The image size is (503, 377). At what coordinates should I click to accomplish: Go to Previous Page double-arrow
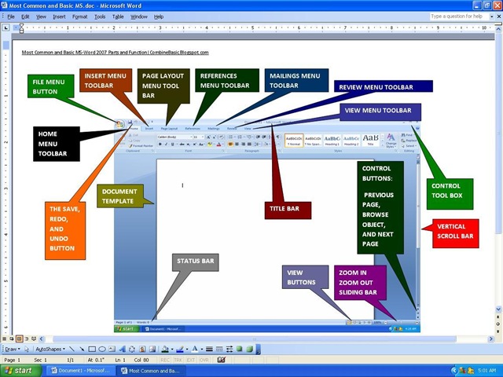[497, 317]
